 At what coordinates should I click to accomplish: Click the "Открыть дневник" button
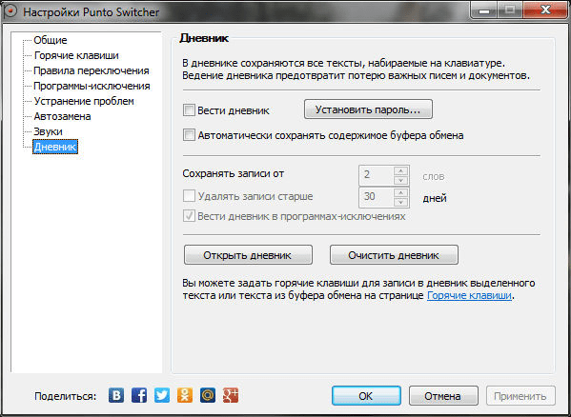[x=248, y=255]
